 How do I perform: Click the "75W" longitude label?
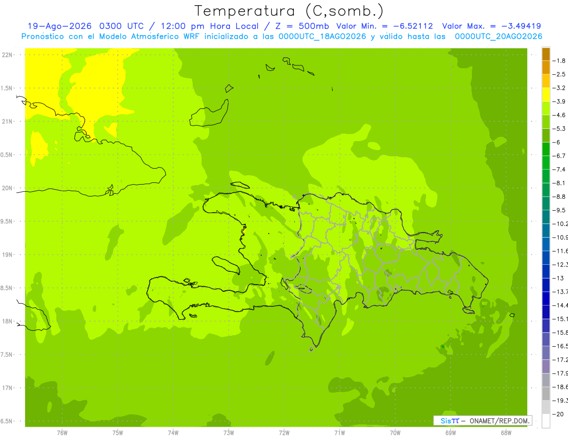coord(117,433)
